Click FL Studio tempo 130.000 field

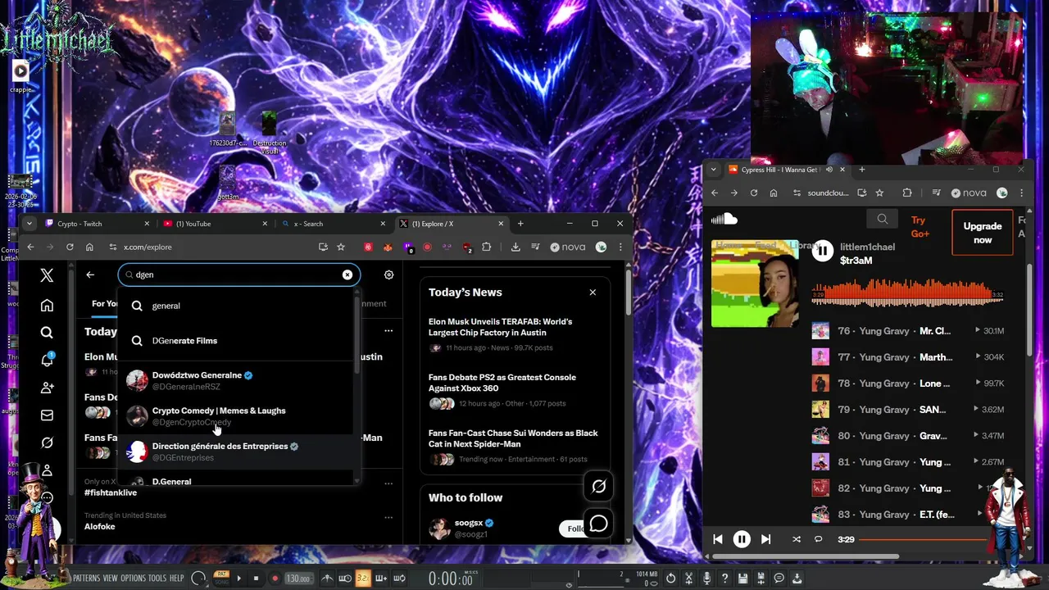click(298, 579)
